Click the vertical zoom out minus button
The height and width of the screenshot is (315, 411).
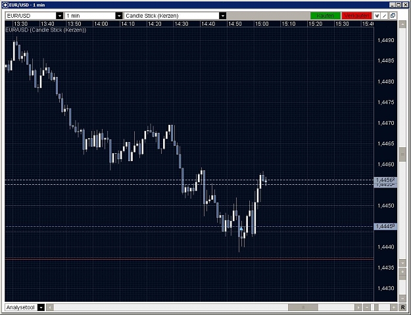[402, 298]
